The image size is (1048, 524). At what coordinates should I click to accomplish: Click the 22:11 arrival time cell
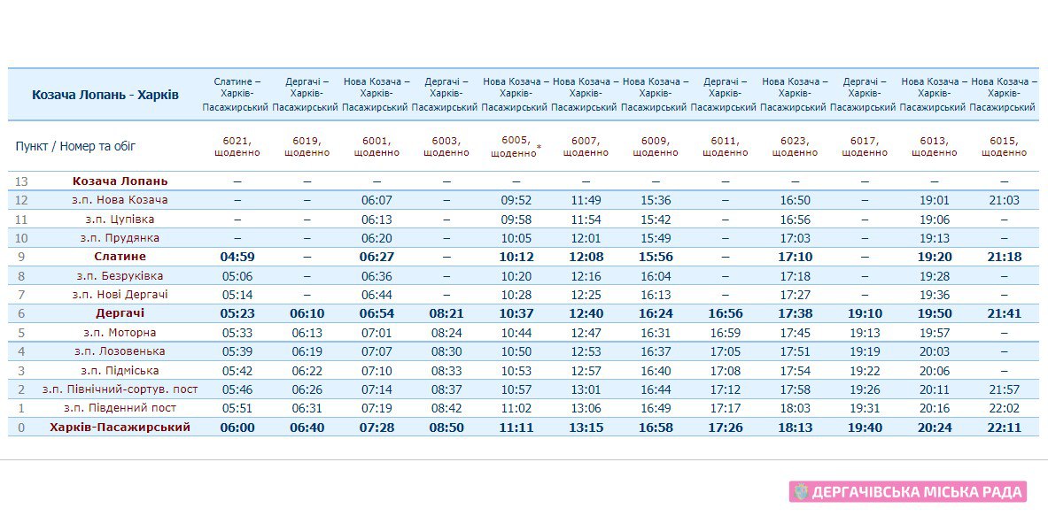click(1004, 428)
